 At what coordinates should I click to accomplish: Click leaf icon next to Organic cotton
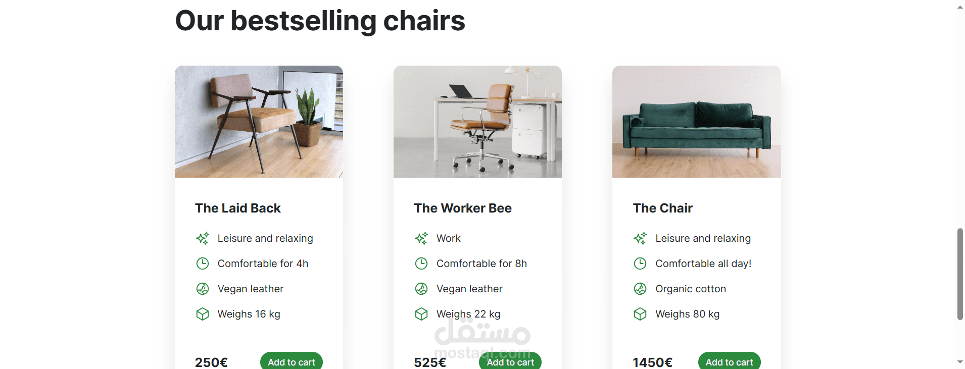640,289
